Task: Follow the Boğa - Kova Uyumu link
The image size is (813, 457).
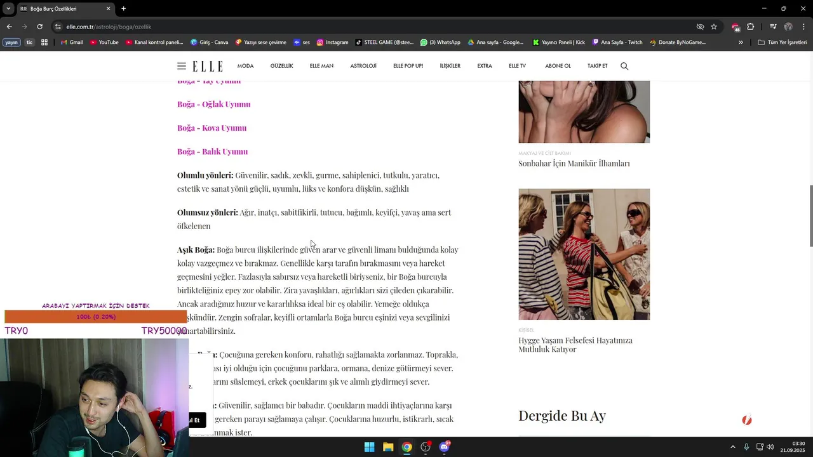Action: point(212,128)
